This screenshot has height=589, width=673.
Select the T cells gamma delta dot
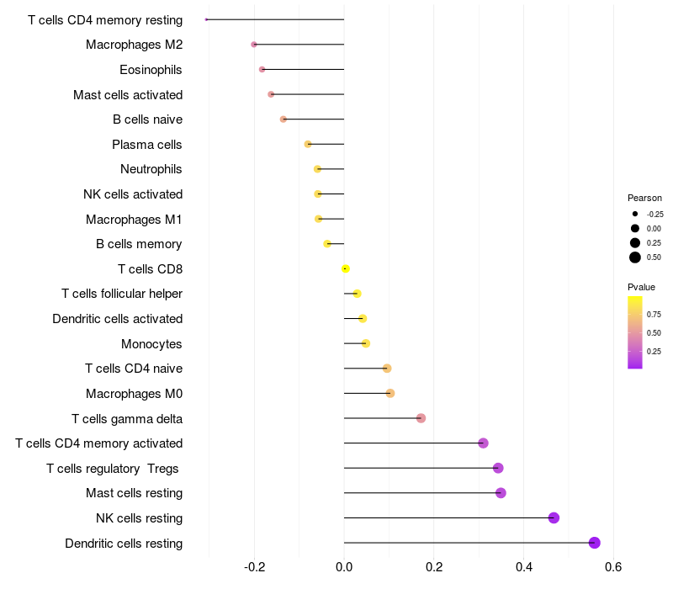(421, 418)
